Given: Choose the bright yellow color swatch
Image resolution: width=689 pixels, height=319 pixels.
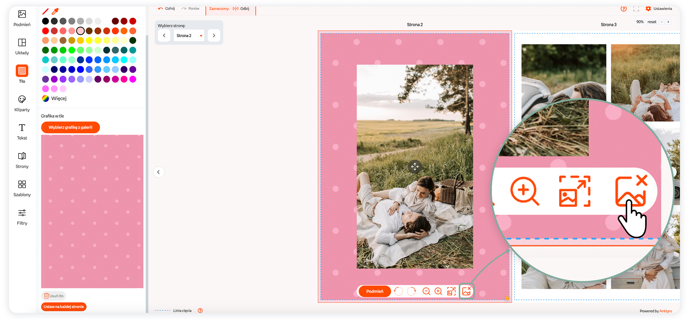Looking at the screenshot, I should [89, 40].
